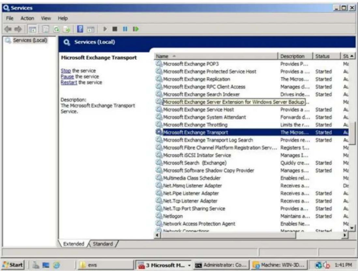Viewport: 358px width, 271px height.
Task: Switch to the Standard tab
Action: (103, 244)
